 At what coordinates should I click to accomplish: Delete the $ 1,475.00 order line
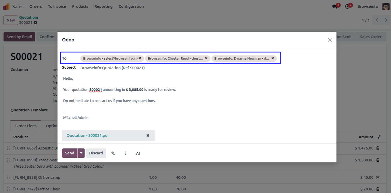[x=378, y=148]
